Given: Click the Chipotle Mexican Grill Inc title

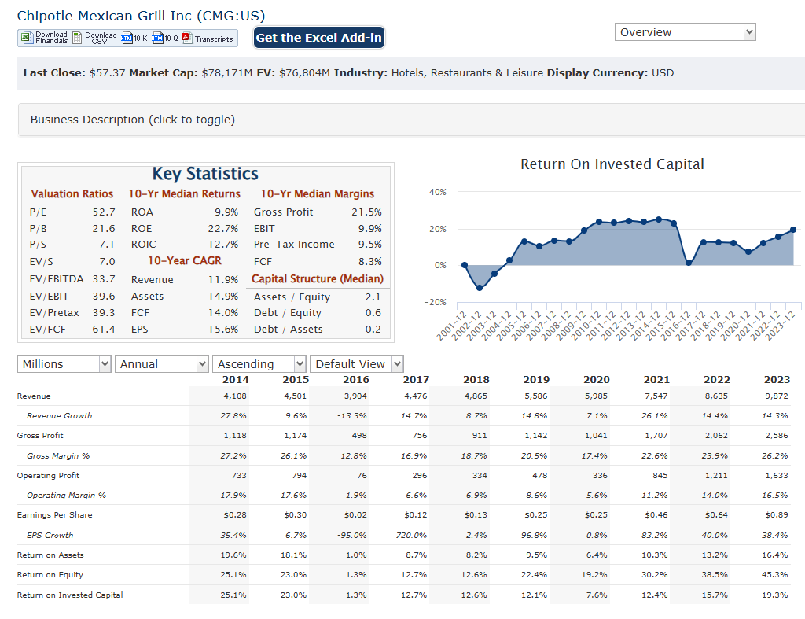Looking at the screenshot, I should (141, 16).
